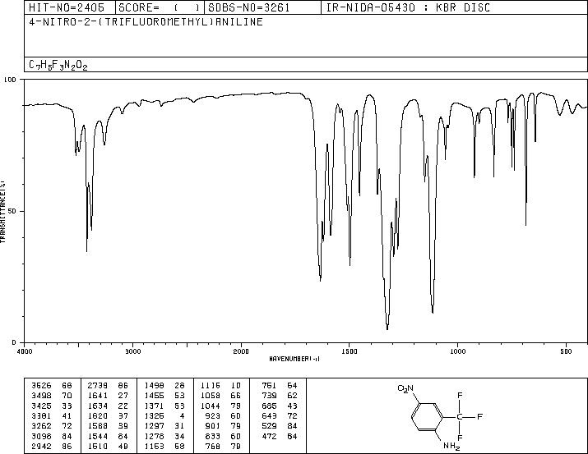This screenshot has height=454, width=588.
Task: Click peak table value 739
Action: coord(269,396)
